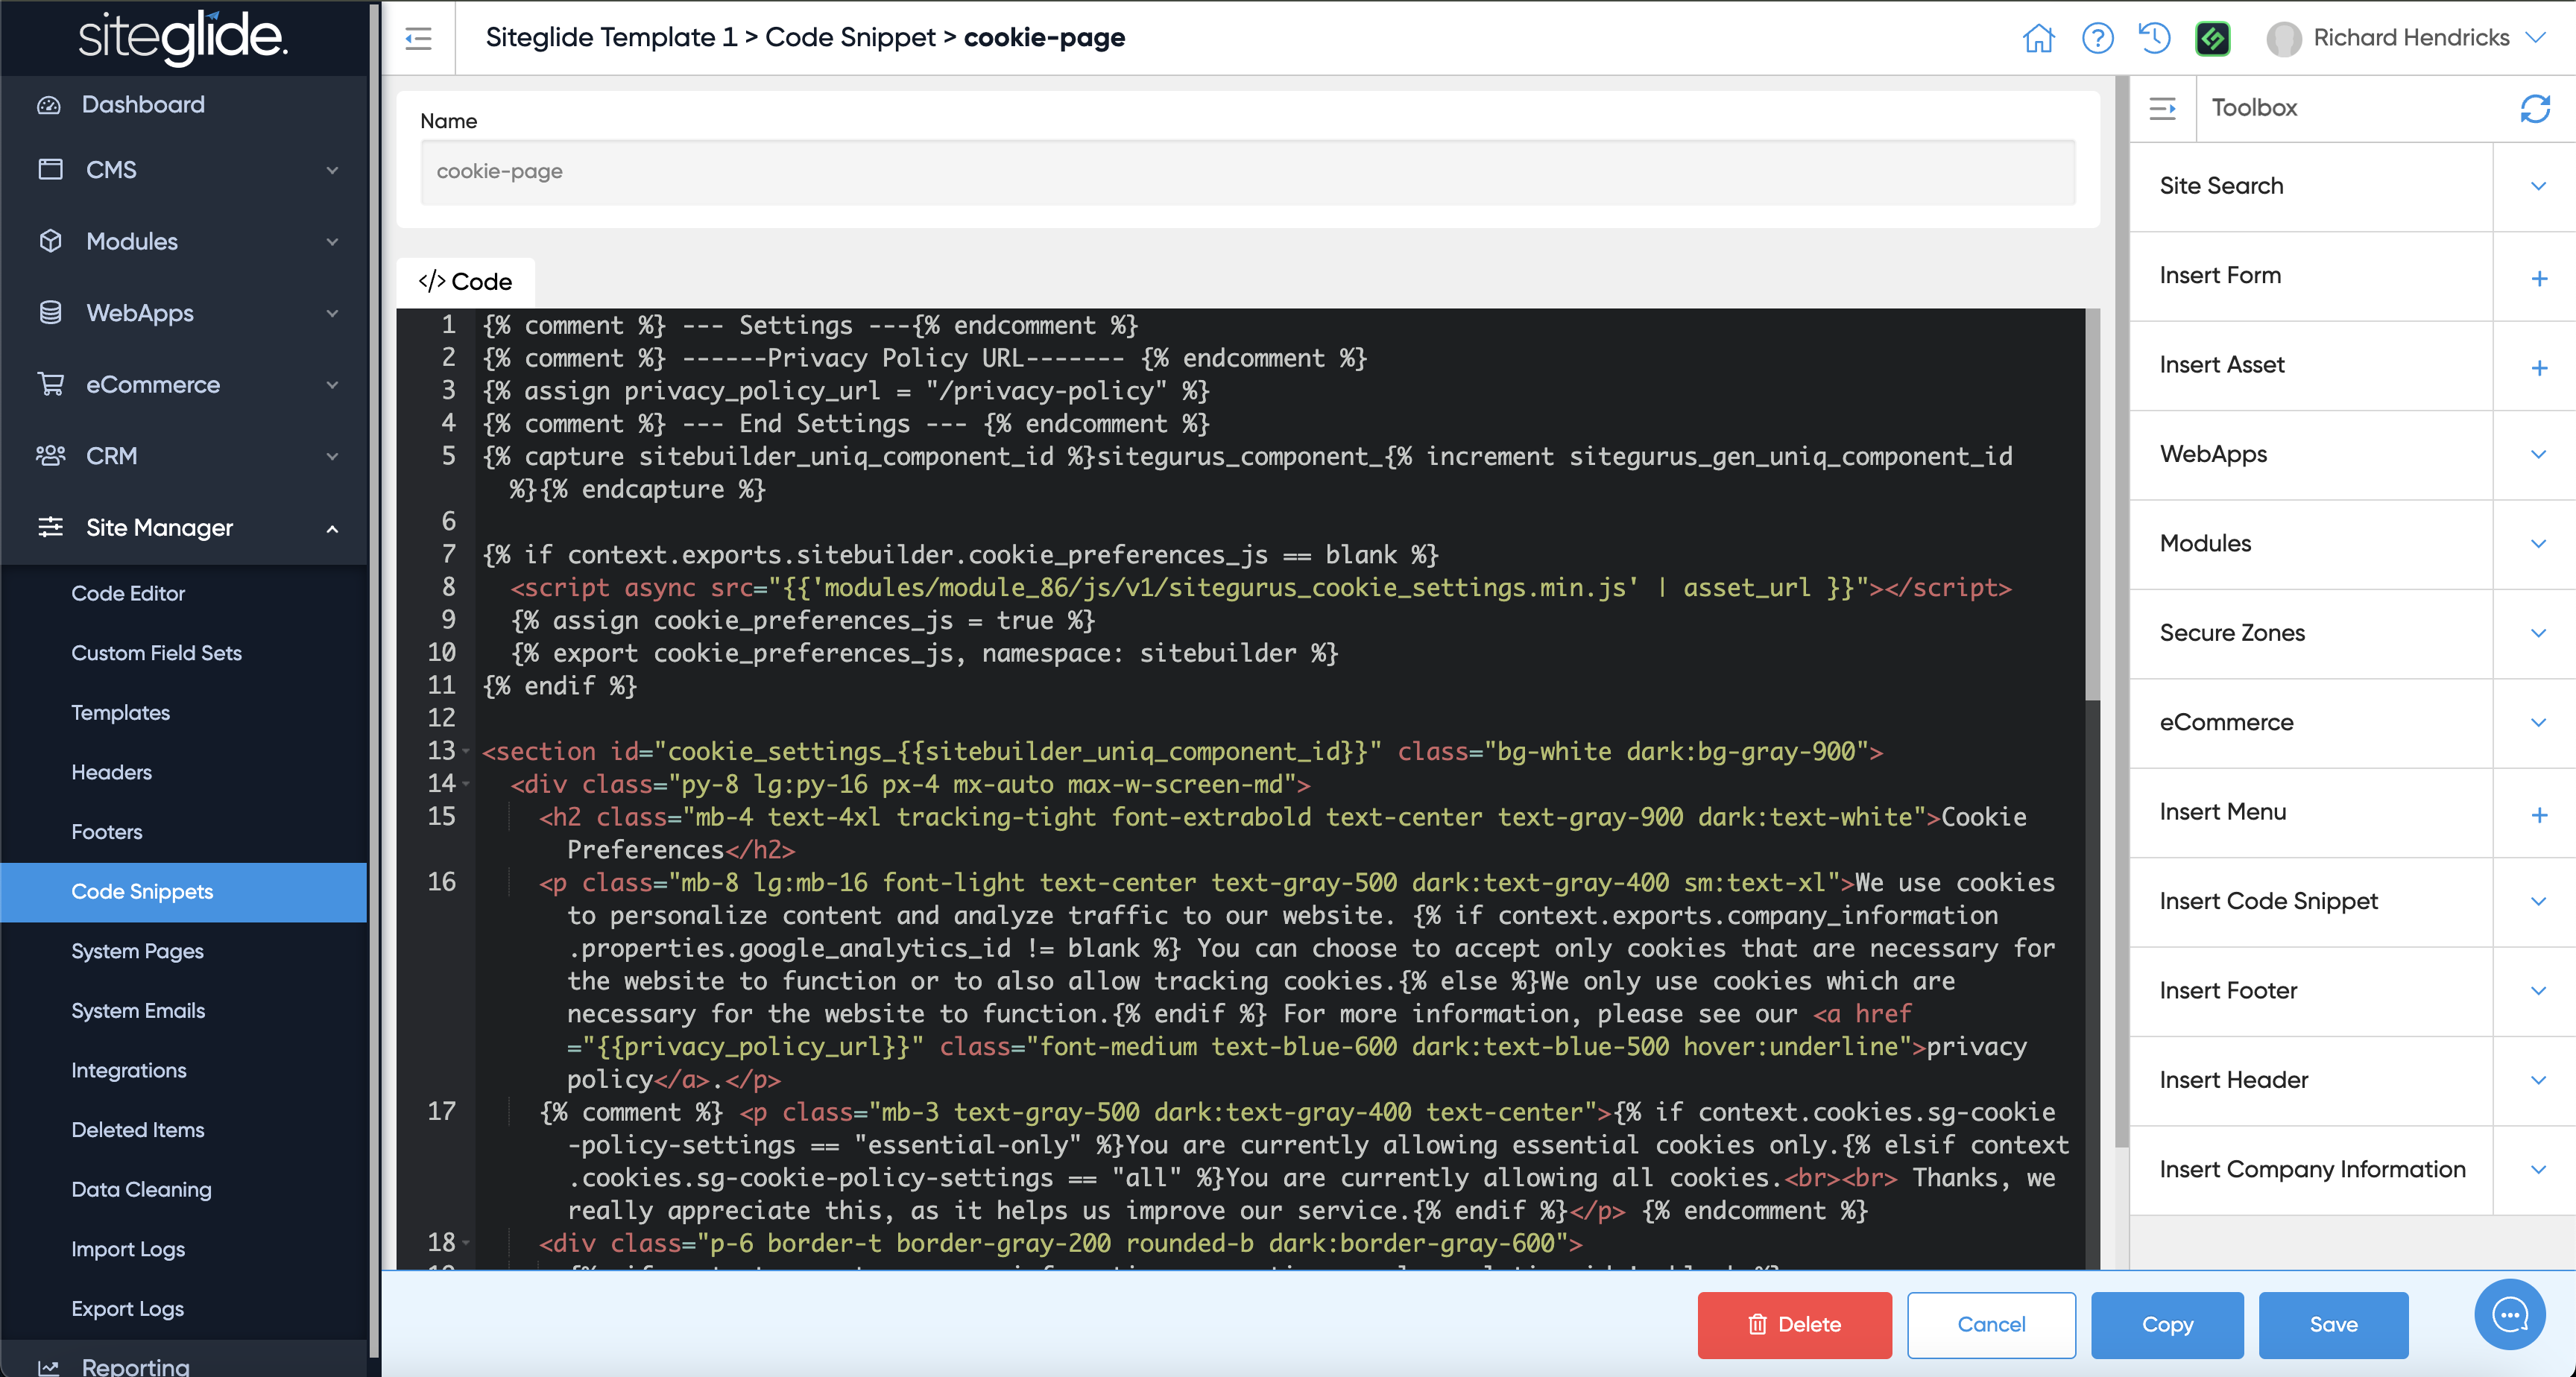Image resolution: width=2576 pixels, height=1377 pixels.
Task: Expand the Site Search toolbox section
Action: (2537, 186)
